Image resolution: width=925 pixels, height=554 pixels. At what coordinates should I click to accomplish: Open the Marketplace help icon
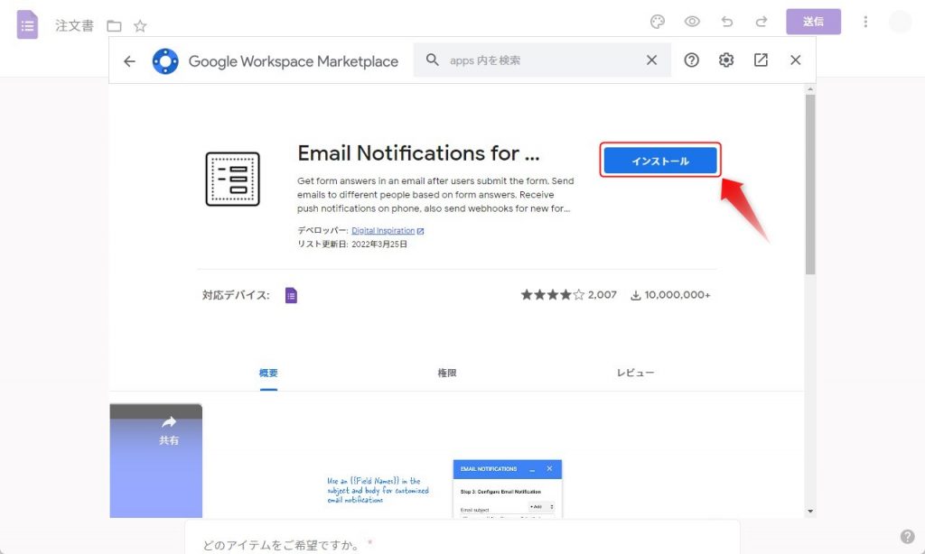pyautogui.click(x=691, y=60)
